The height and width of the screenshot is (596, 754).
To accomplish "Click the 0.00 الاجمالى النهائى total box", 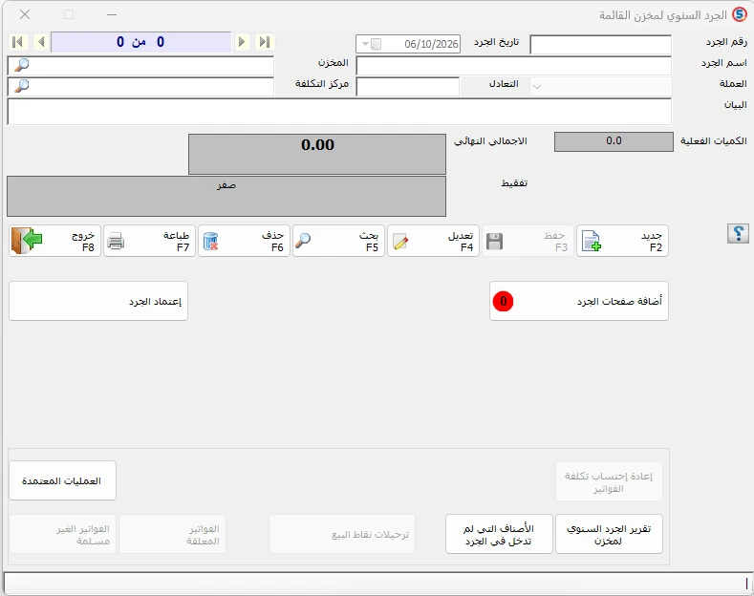I will [x=317, y=154].
